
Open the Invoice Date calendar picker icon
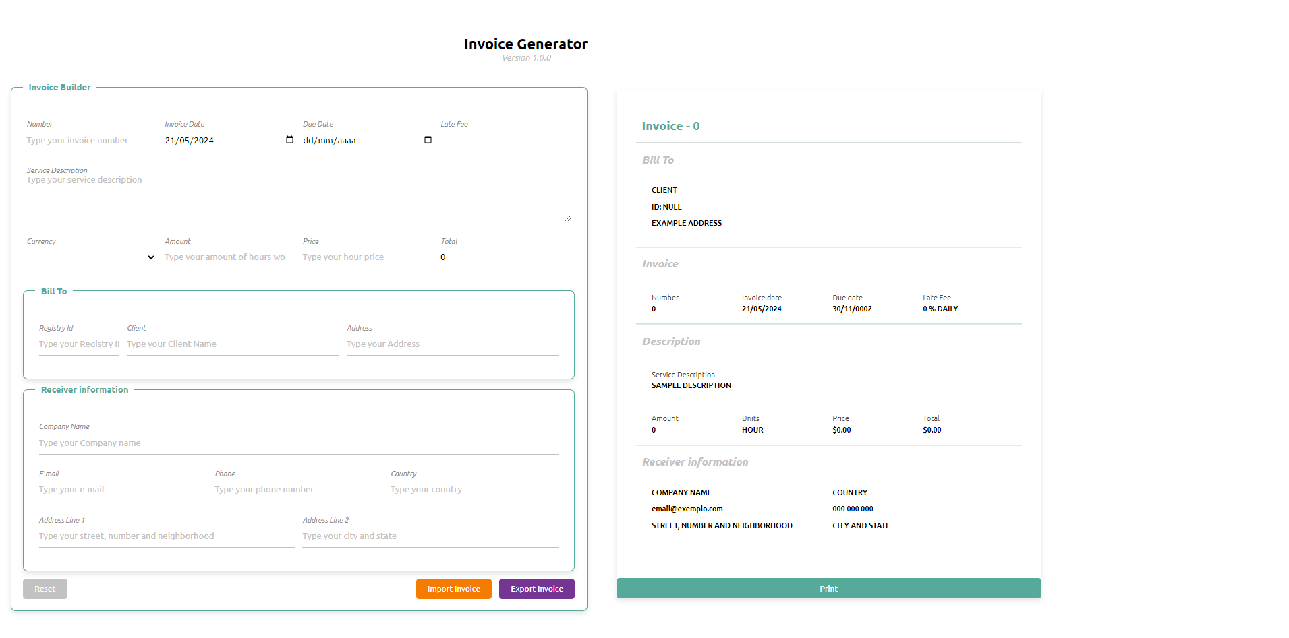pyautogui.click(x=289, y=140)
